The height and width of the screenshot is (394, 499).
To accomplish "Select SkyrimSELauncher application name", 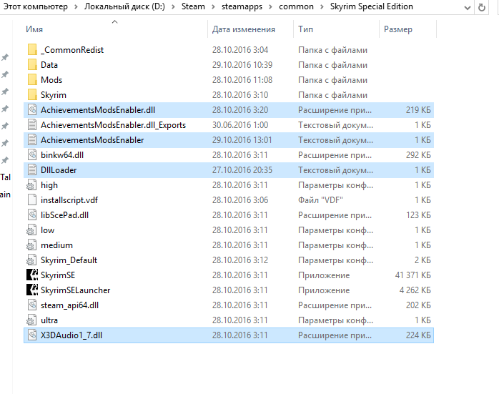I will [75, 290].
